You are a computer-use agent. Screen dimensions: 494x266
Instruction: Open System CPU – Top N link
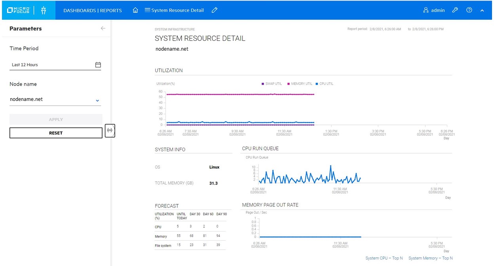pos(384,258)
